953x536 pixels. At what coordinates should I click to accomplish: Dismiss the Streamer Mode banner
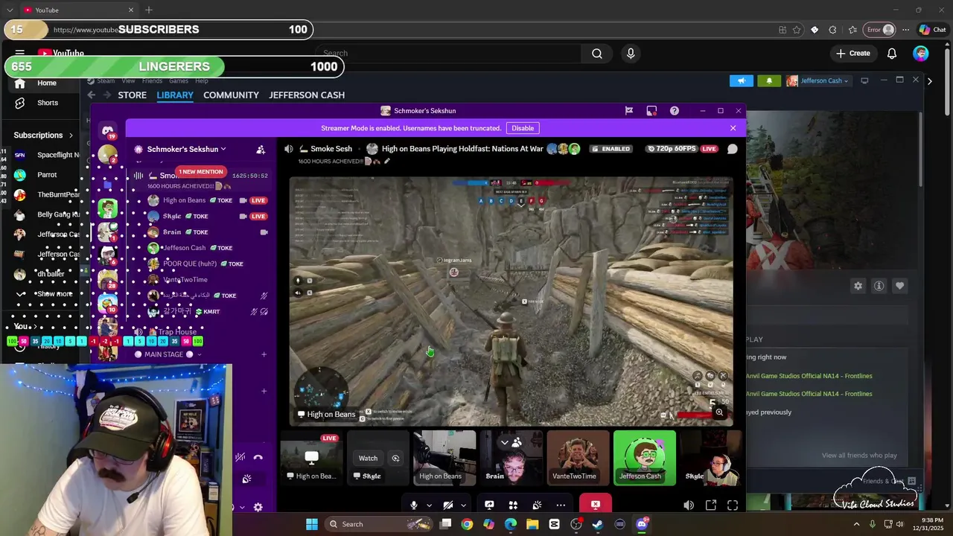733,128
